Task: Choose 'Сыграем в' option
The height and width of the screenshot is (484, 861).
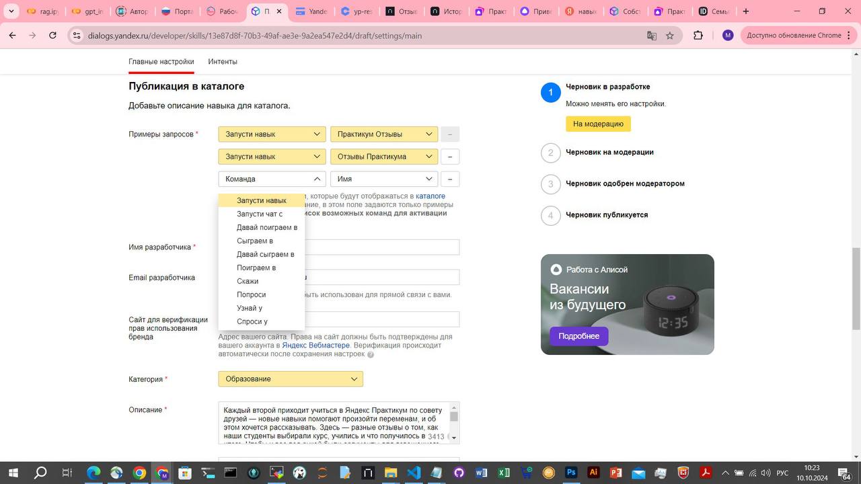Action: (262, 241)
